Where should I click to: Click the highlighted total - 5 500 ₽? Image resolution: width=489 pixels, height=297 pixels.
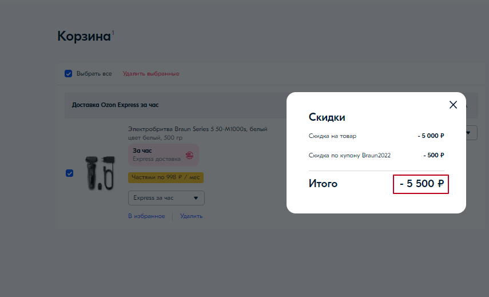click(x=421, y=184)
